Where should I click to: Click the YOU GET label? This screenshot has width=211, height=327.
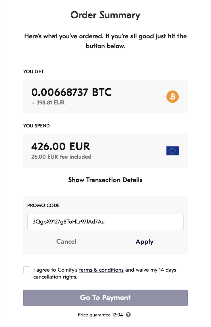pos(34,72)
